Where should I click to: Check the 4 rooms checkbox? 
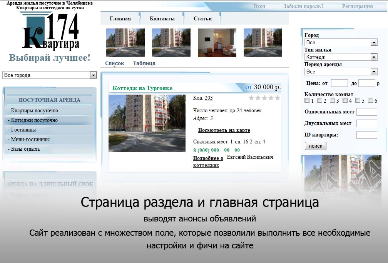pos(345,100)
